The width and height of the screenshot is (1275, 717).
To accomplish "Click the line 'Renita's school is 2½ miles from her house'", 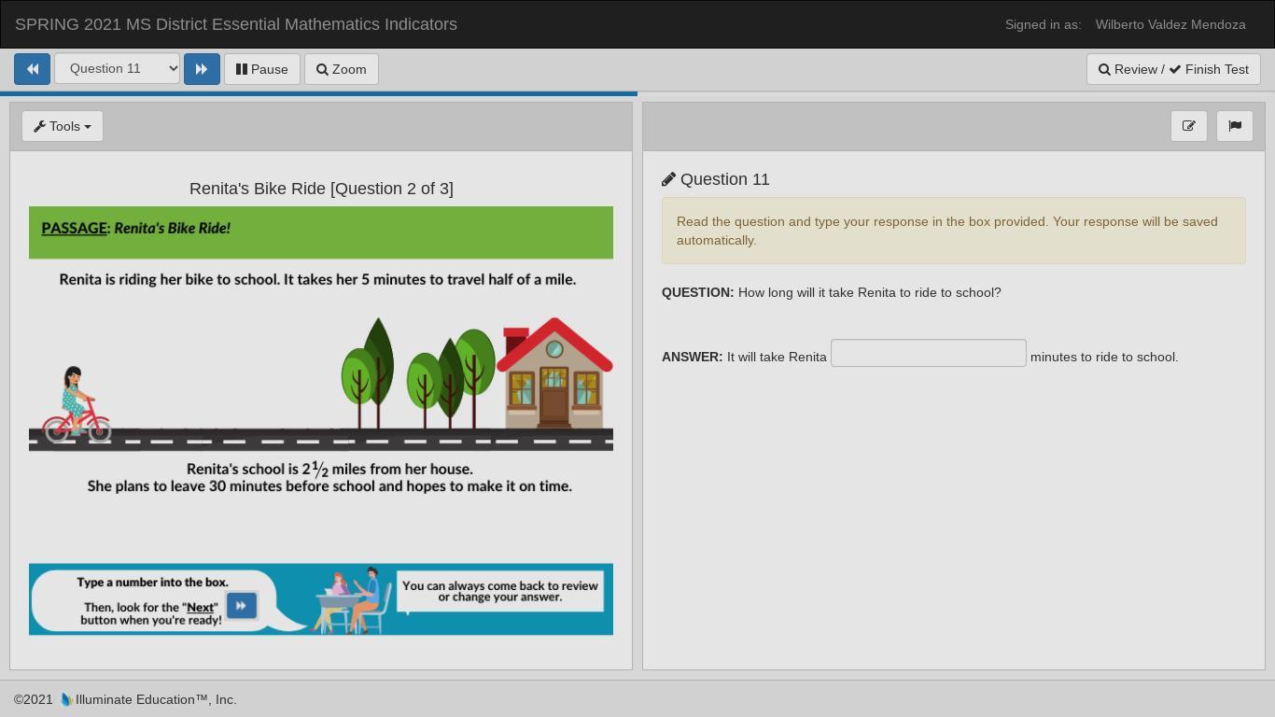I will pyautogui.click(x=329, y=469).
